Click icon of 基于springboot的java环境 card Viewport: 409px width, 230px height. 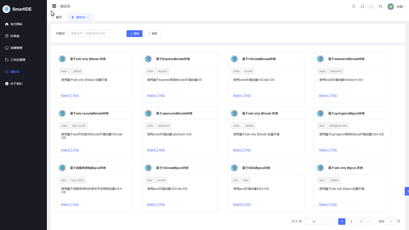tap(320, 113)
